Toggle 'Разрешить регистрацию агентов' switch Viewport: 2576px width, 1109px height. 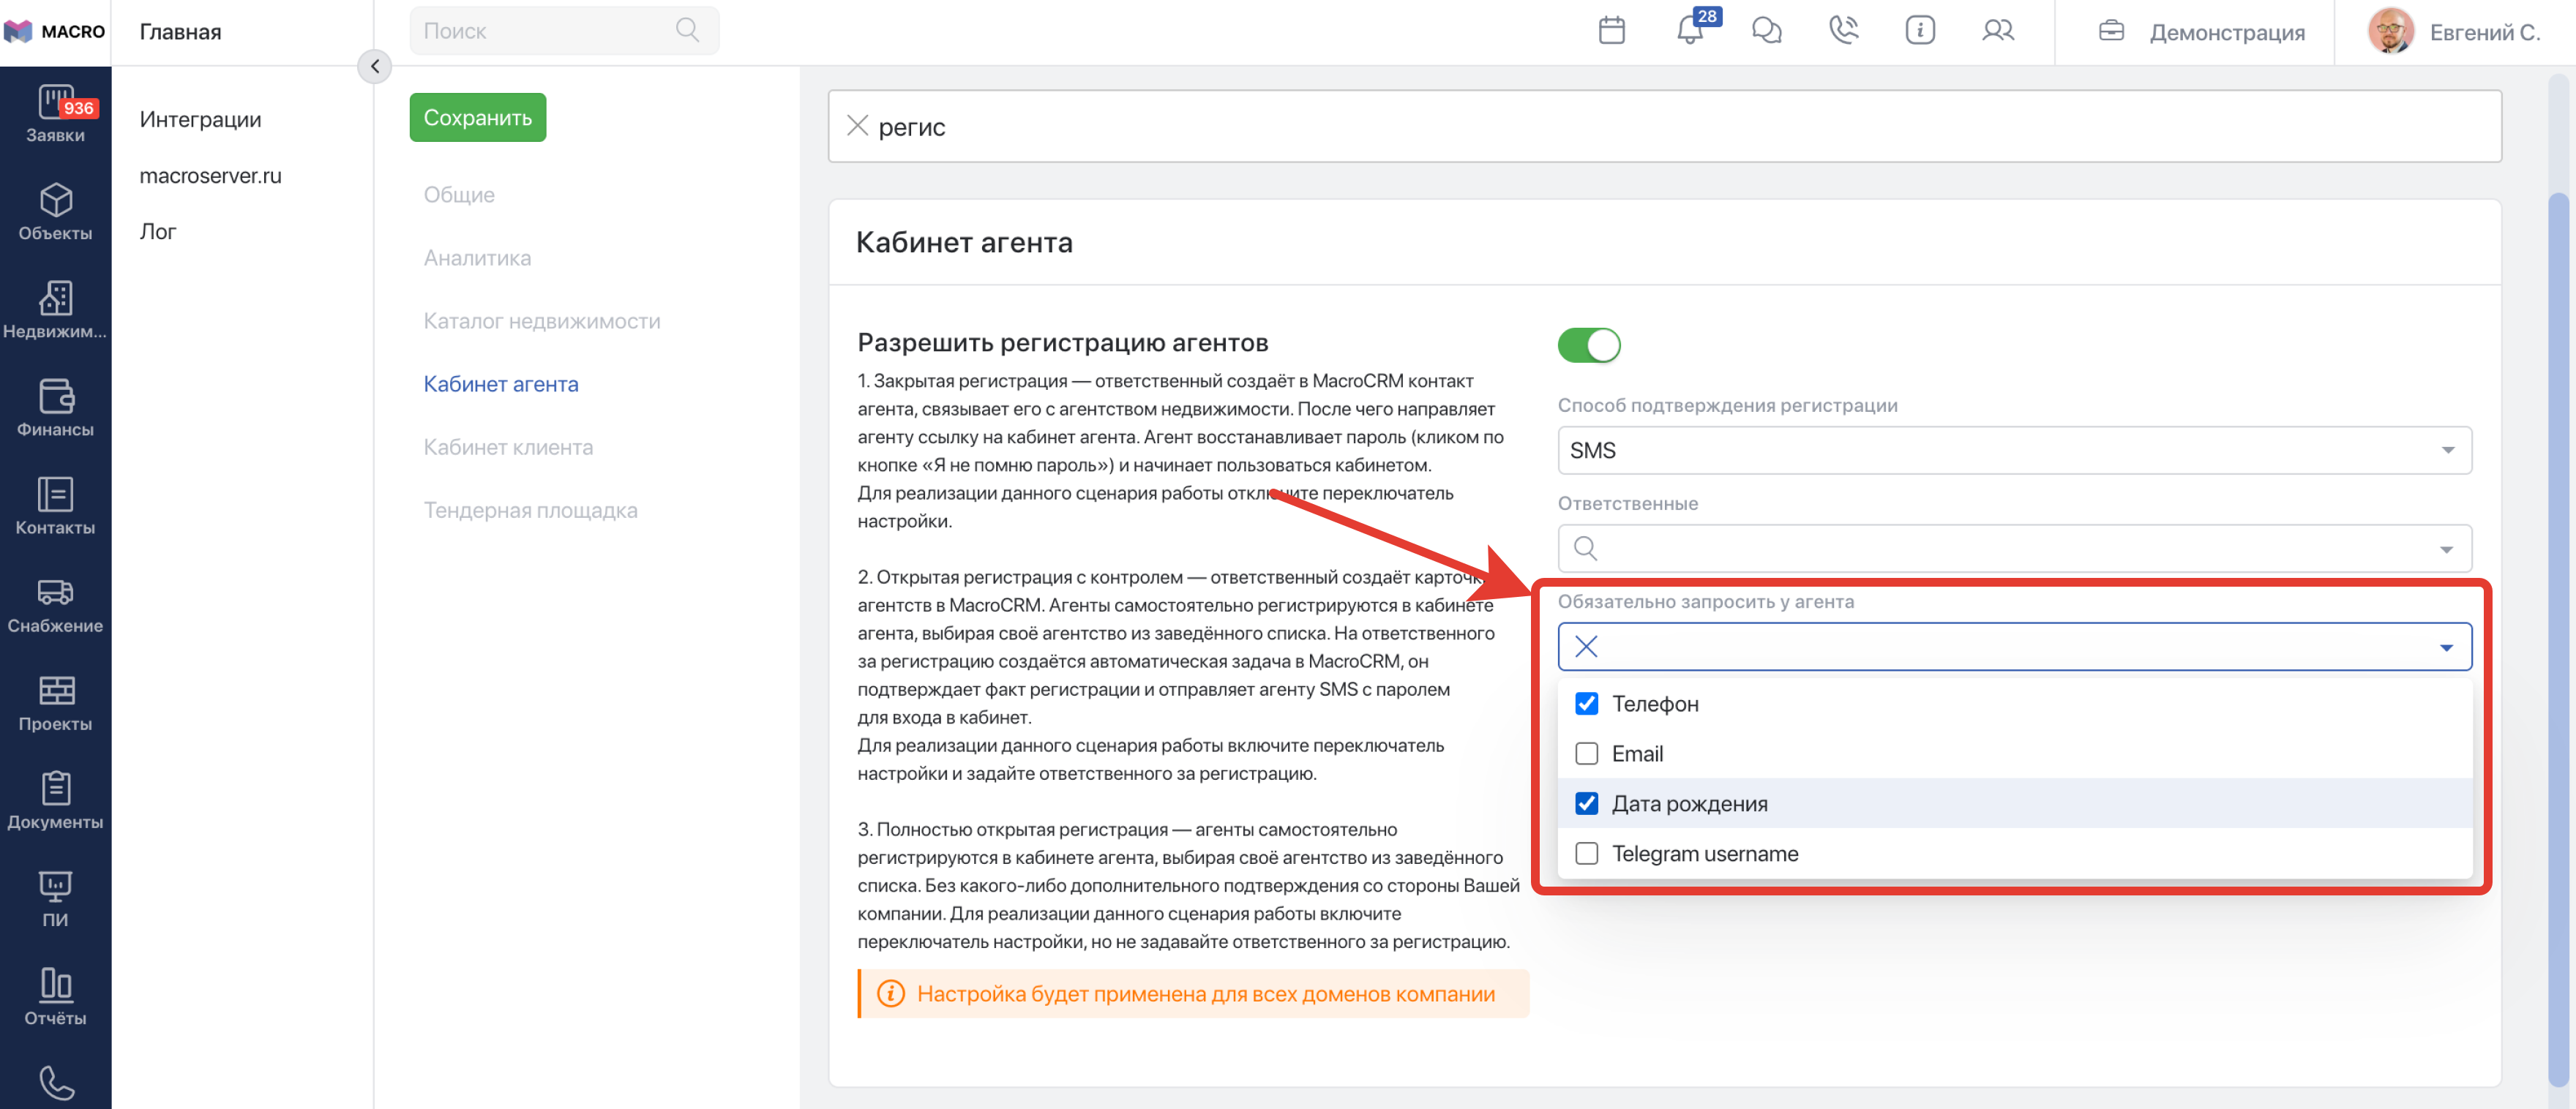1588,346
